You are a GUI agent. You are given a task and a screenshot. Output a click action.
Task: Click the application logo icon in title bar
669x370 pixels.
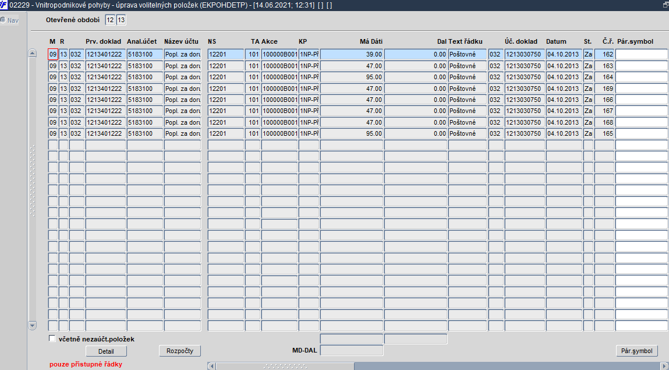tap(4, 5)
